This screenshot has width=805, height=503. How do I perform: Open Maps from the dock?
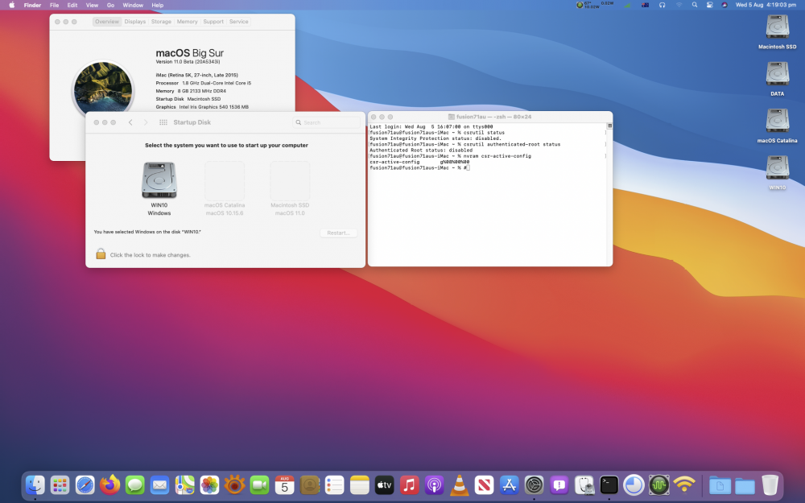click(x=185, y=484)
